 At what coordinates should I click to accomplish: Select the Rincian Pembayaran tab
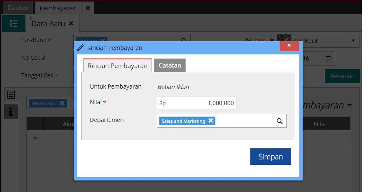pyautogui.click(x=117, y=66)
